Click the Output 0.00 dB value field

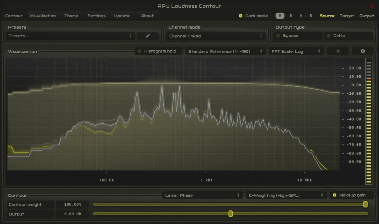pyautogui.click(x=72, y=214)
